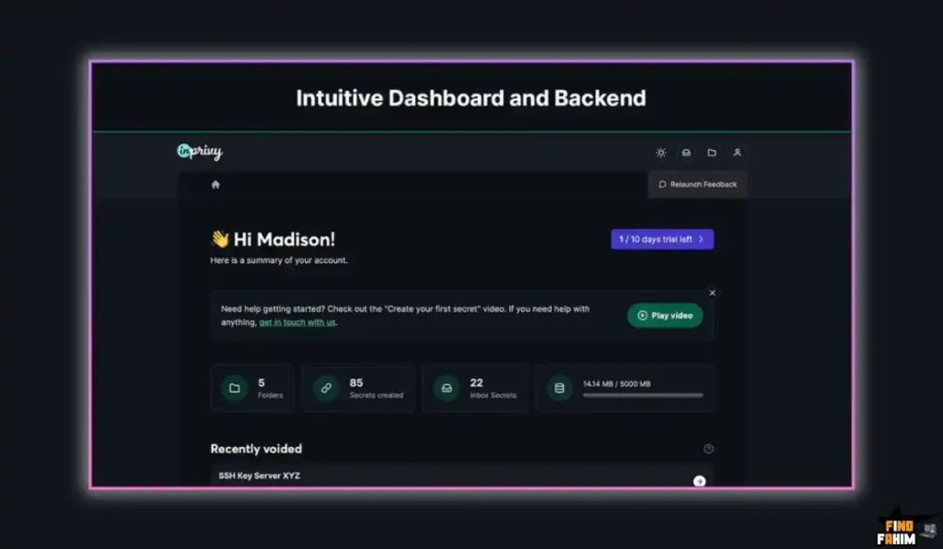Expand the 10 days trial left button
This screenshot has height=549, width=943.
(x=662, y=239)
